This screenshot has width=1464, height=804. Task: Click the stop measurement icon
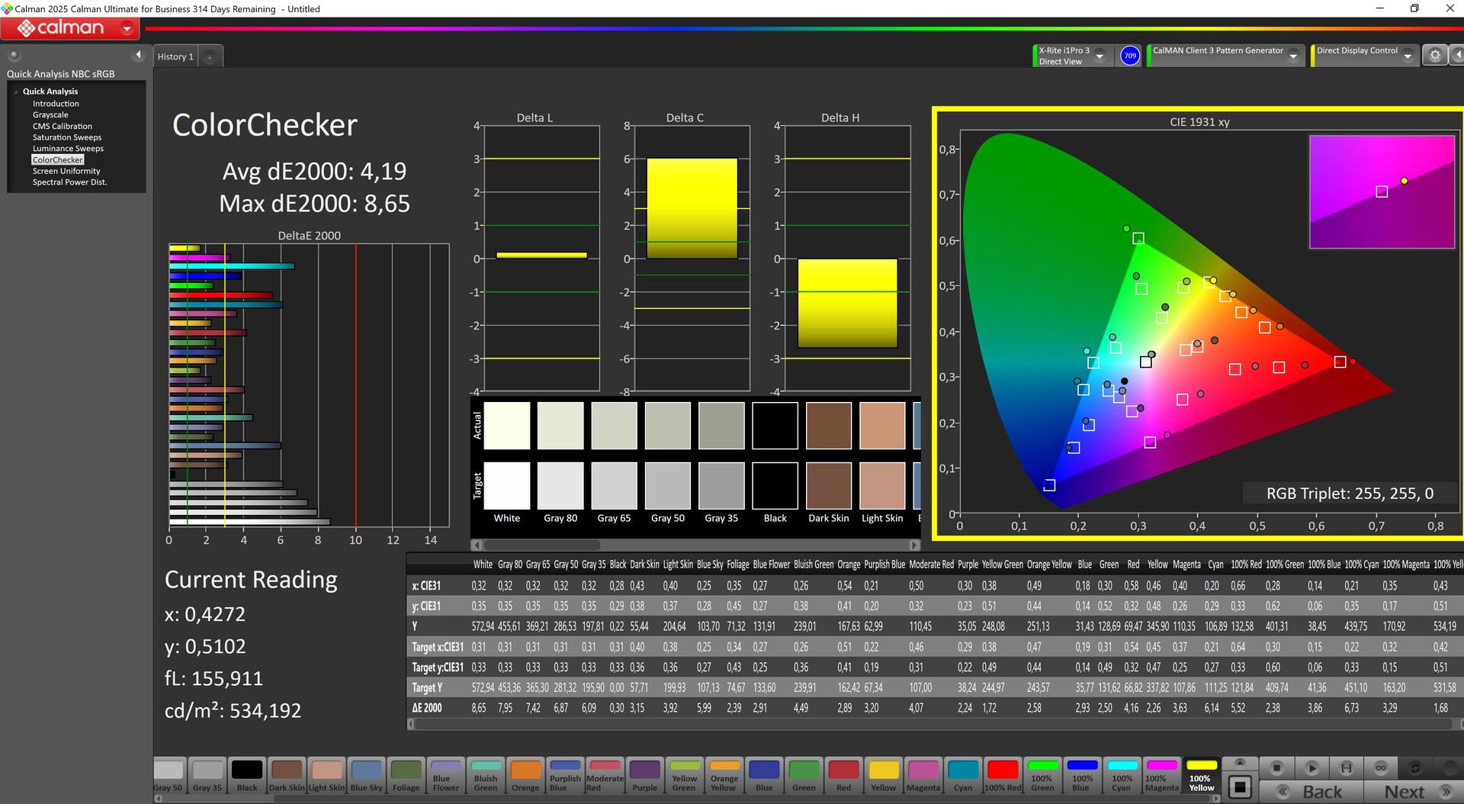coord(1276,767)
